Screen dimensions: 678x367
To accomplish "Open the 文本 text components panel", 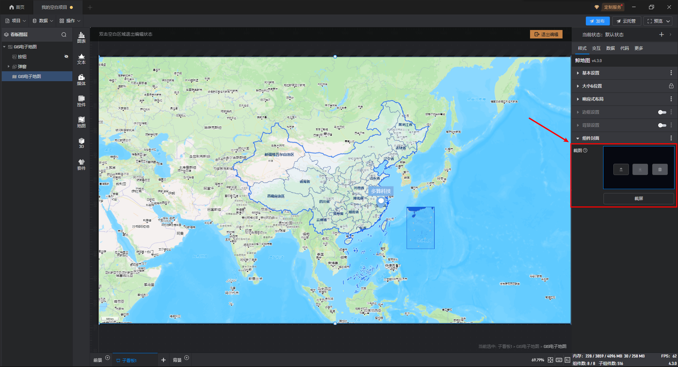I will point(81,59).
